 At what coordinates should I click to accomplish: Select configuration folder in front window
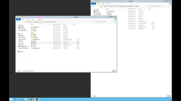[x=36, y=27]
